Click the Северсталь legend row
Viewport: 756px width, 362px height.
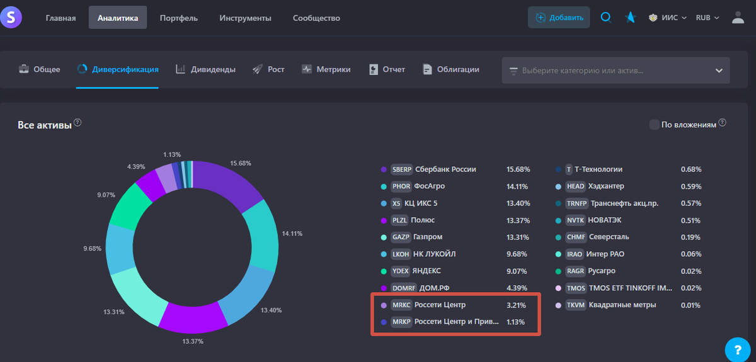[630, 237]
